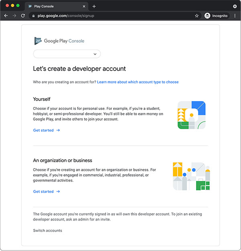Open a new browser tab

[94, 6]
